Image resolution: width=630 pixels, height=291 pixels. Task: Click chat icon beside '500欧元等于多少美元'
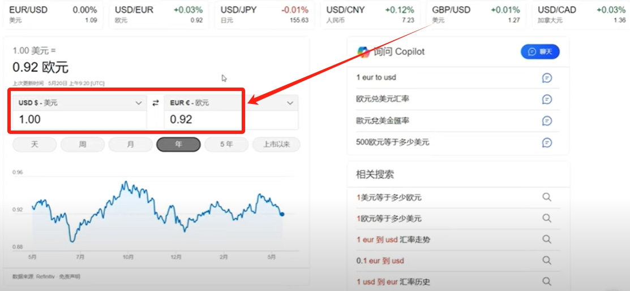(546, 142)
